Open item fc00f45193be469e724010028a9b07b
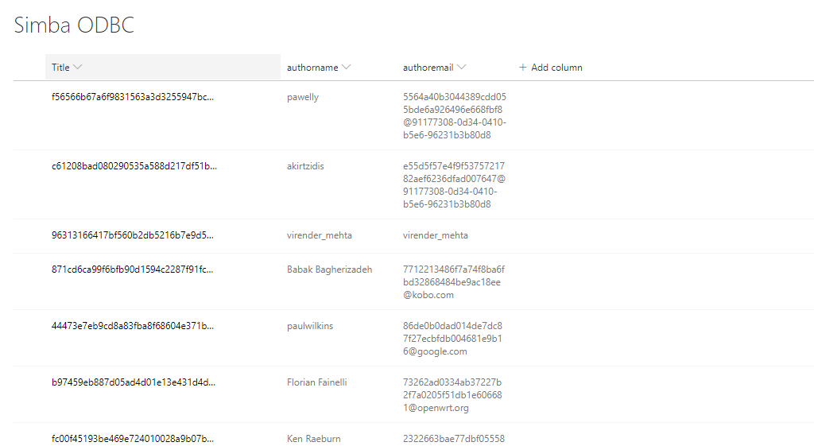Viewport: 814px width, 446px height. [133, 439]
